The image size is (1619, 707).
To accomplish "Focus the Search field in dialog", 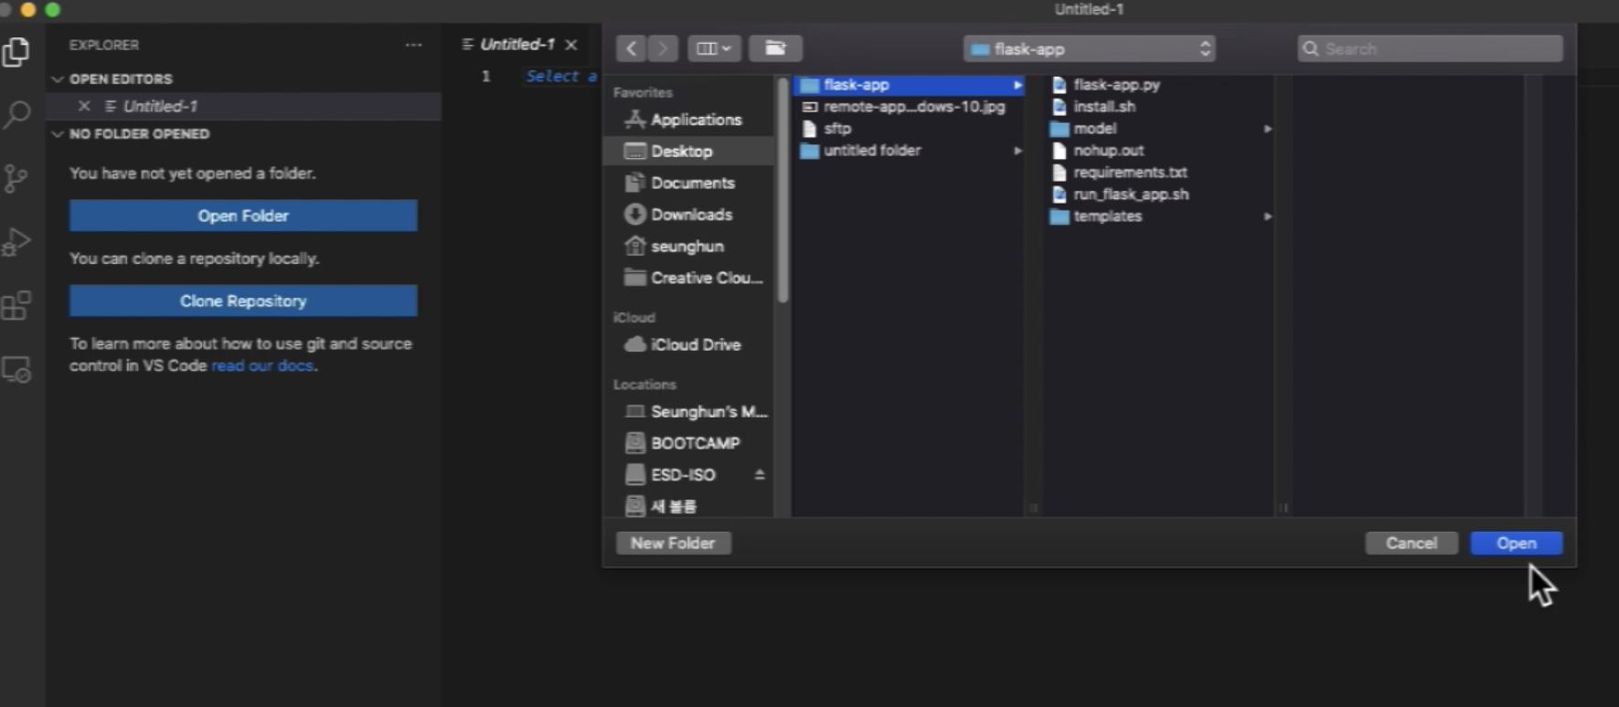I will point(1430,48).
